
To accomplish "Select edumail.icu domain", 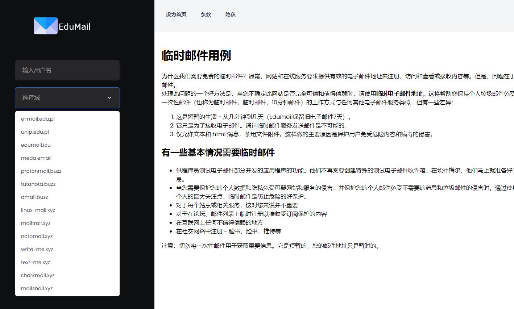I will pos(36,145).
